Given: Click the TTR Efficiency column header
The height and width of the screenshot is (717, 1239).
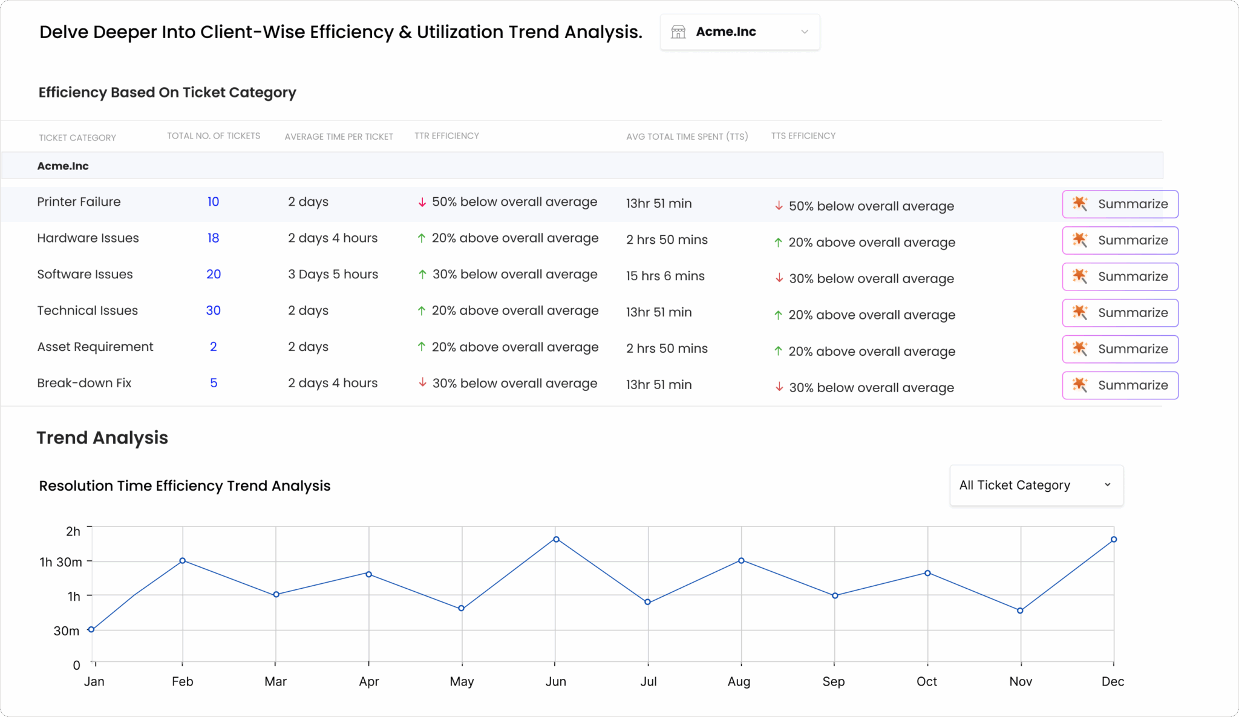Looking at the screenshot, I should point(446,136).
